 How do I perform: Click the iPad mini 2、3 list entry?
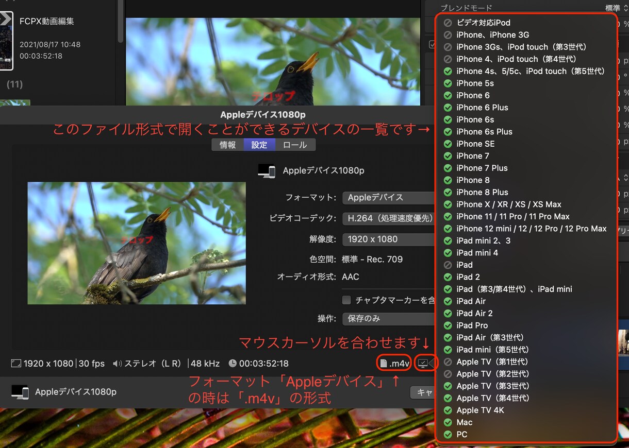point(484,240)
